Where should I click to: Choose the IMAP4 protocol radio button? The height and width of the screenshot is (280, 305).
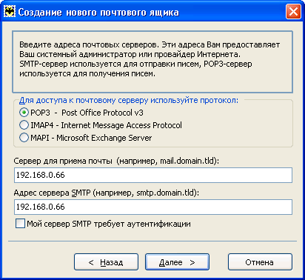24,125
